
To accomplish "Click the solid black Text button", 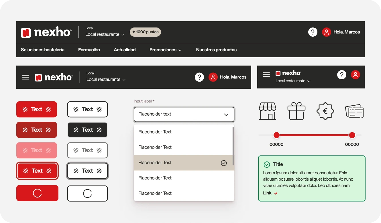I will click(87, 130).
